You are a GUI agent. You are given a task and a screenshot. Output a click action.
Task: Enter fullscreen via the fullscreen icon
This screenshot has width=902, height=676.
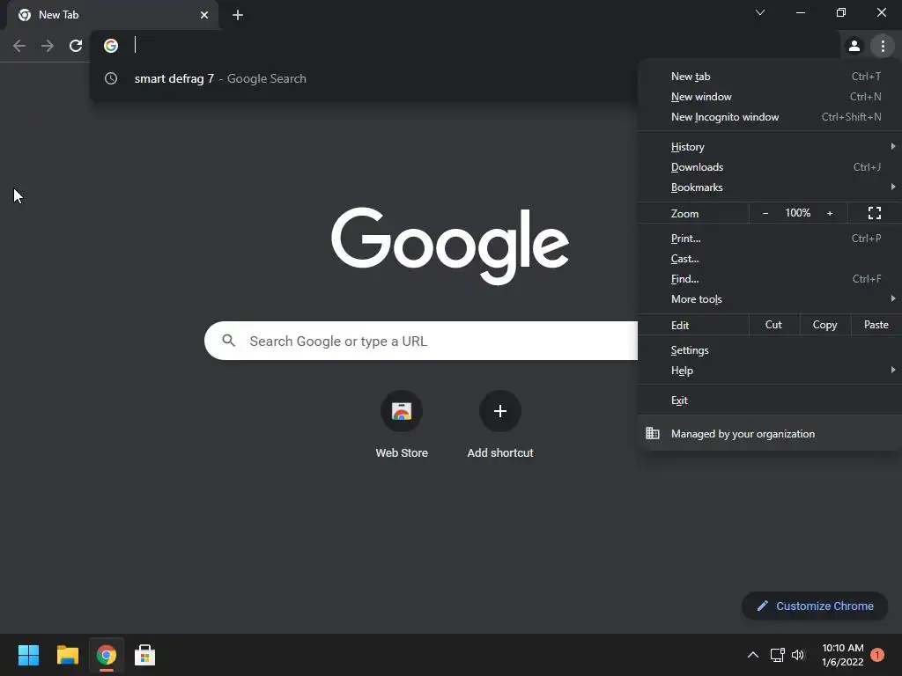pyautogui.click(x=875, y=213)
